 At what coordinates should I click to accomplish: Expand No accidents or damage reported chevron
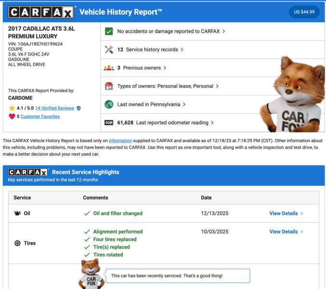pos(223,31)
